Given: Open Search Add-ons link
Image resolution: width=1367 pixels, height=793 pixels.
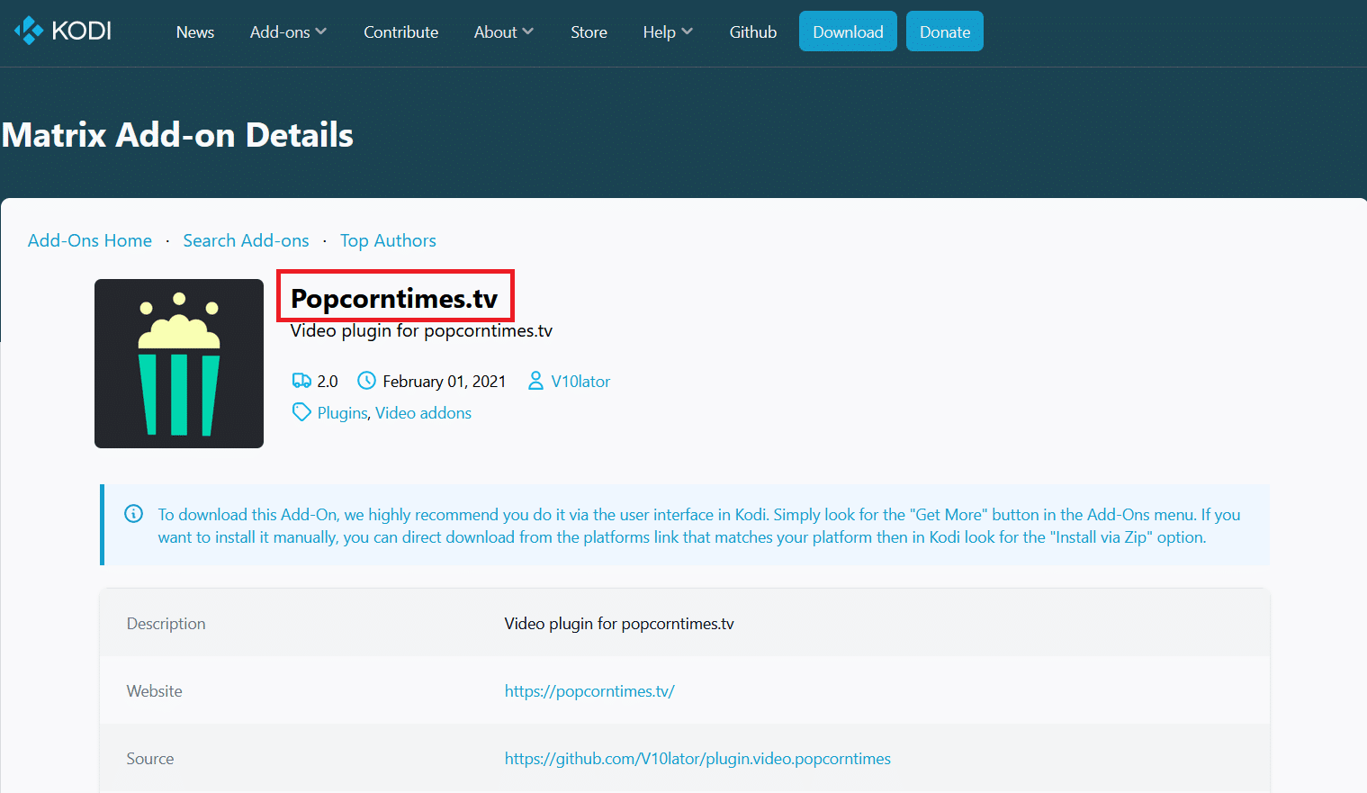Looking at the screenshot, I should pyautogui.click(x=246, y=240).
